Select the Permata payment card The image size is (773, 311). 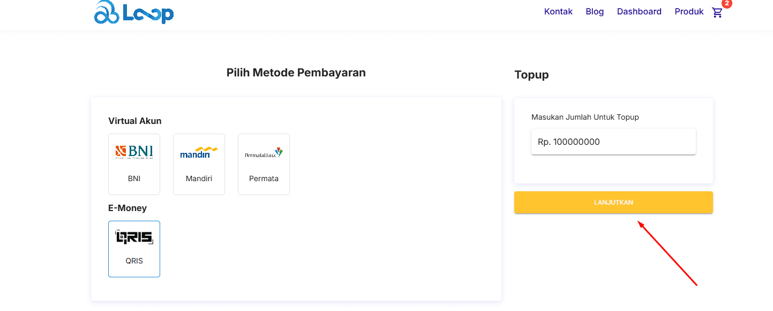(264, 164)
